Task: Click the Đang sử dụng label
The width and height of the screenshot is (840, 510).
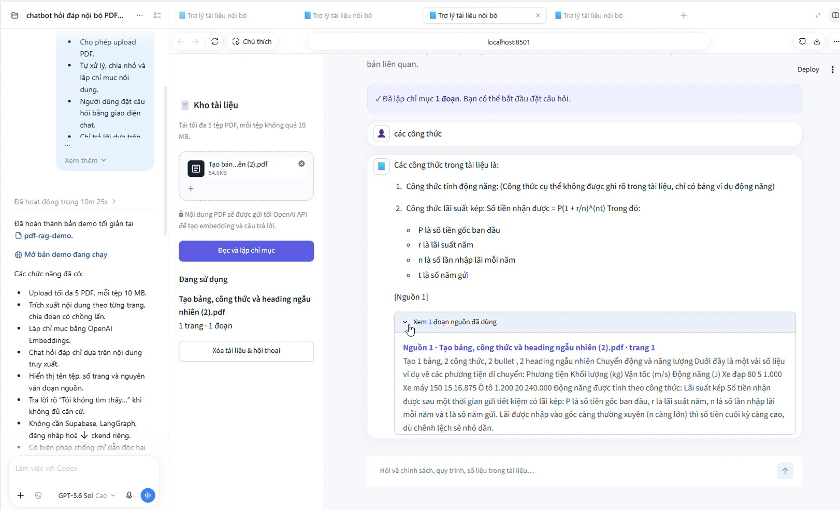Action: click(204, 279)
